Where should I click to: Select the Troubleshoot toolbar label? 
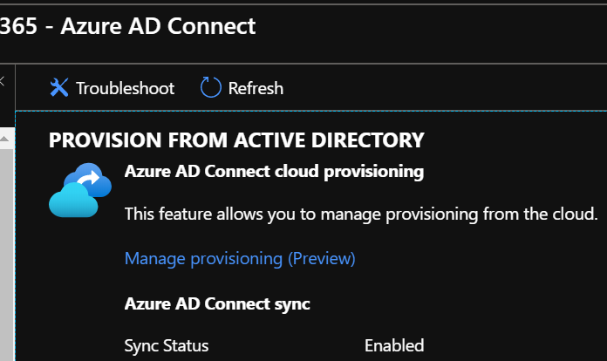pos(125,88)
